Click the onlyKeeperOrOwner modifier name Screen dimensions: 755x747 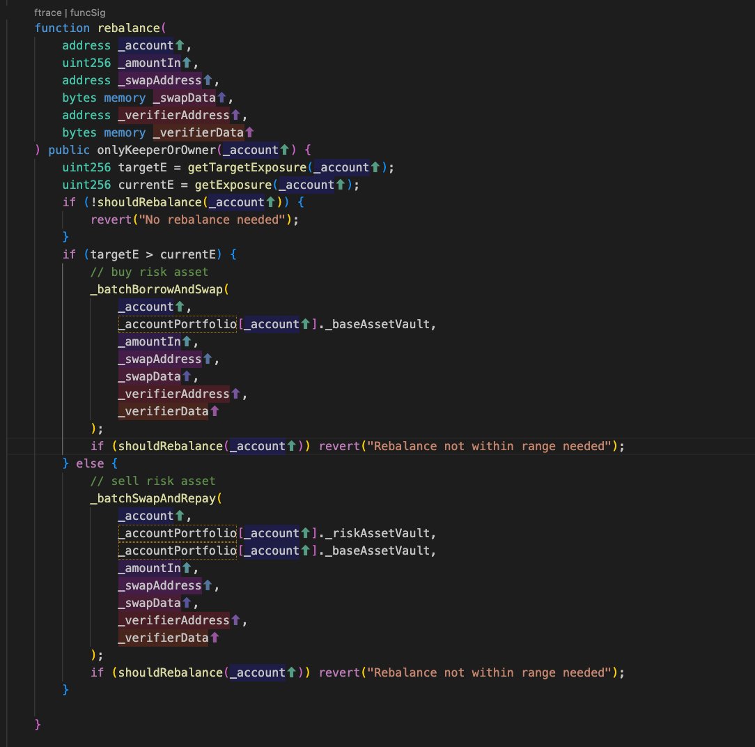coord(157,150)
